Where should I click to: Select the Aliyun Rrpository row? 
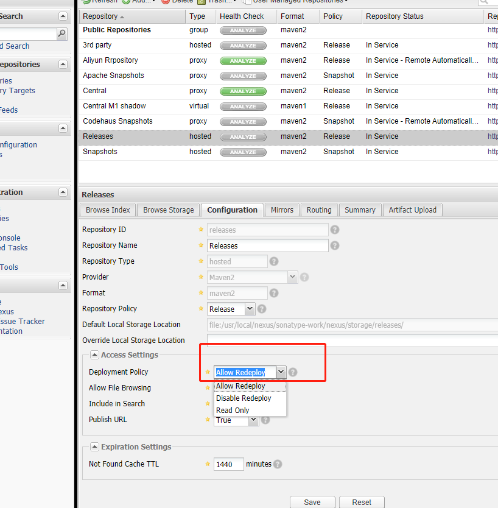point(288,60)
